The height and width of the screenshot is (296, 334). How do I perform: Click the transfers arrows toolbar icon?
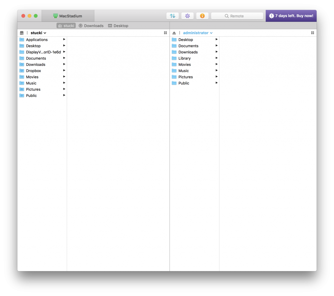(x=172, y=16)
